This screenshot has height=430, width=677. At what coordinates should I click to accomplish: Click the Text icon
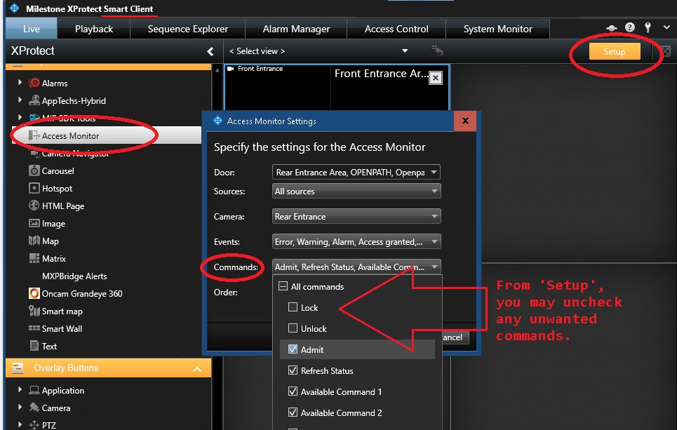(34, 346)
